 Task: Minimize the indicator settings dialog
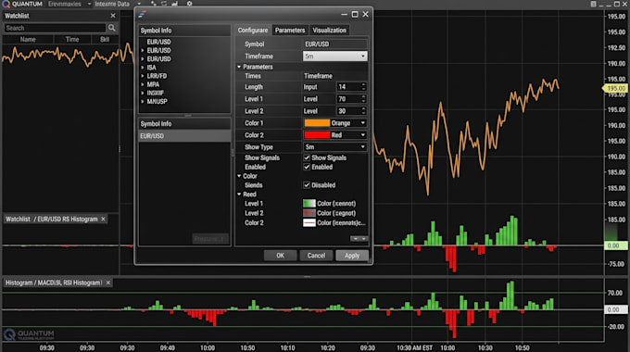(344, 14)
